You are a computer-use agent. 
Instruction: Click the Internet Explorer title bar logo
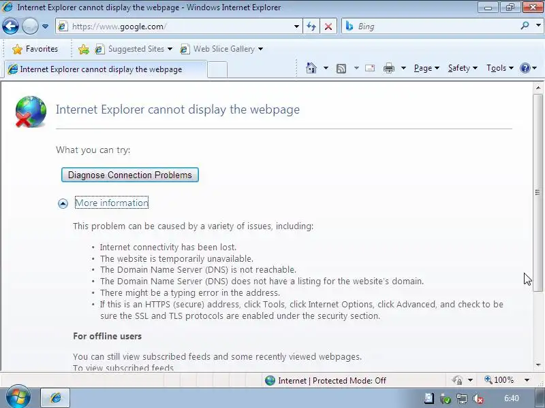(7, 7)
